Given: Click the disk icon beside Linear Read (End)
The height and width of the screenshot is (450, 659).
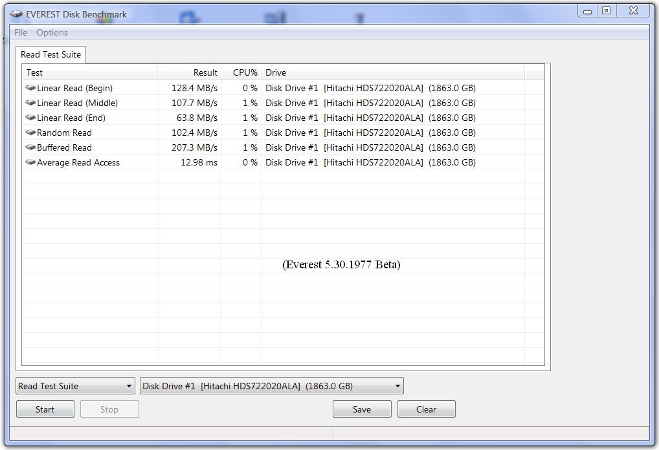Looking at the screenshot, I should click(30, 118).
